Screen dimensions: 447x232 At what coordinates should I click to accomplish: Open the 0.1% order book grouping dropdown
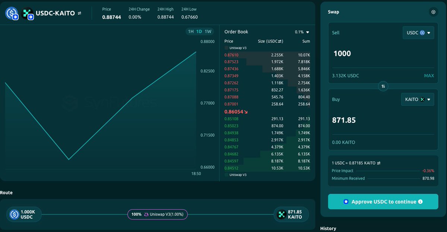click(x=302, y=32)
